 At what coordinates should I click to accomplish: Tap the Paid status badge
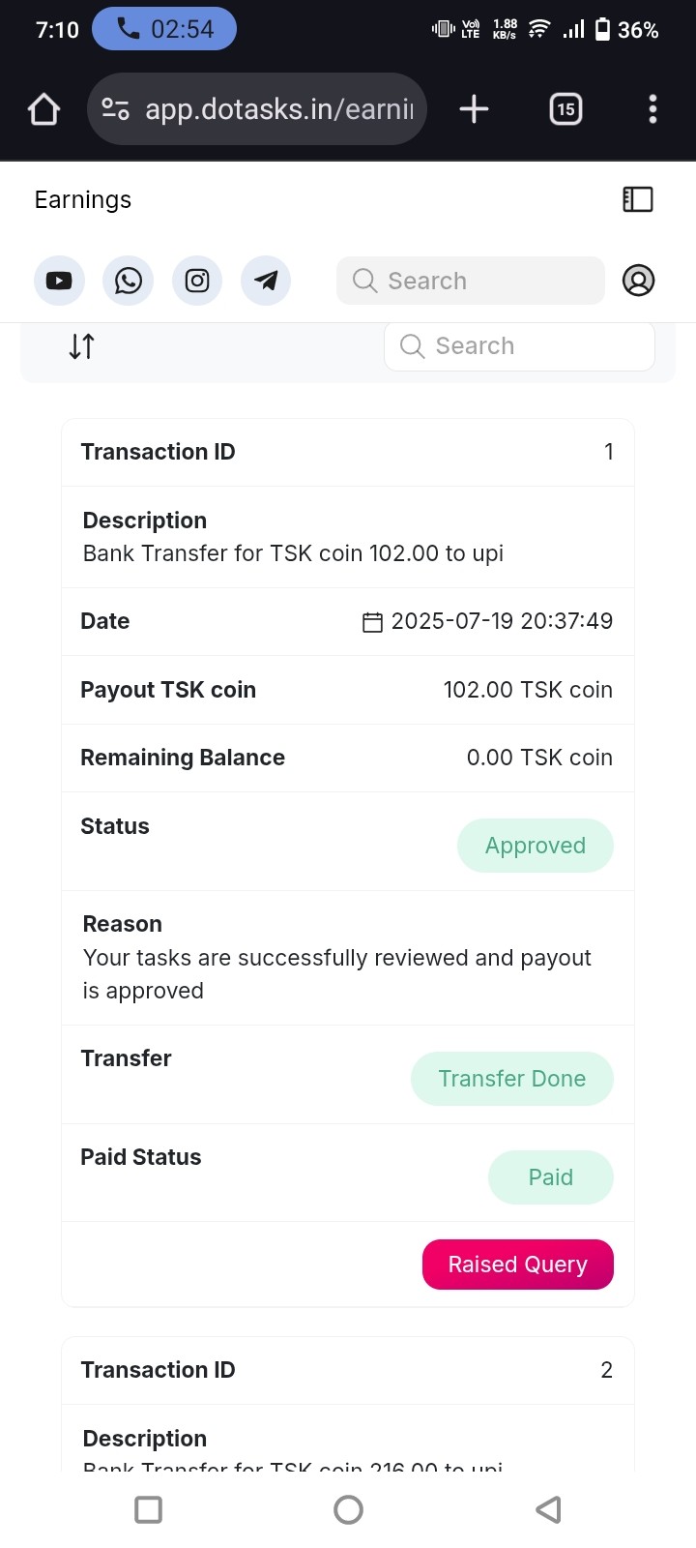(x=550, y=1177)
